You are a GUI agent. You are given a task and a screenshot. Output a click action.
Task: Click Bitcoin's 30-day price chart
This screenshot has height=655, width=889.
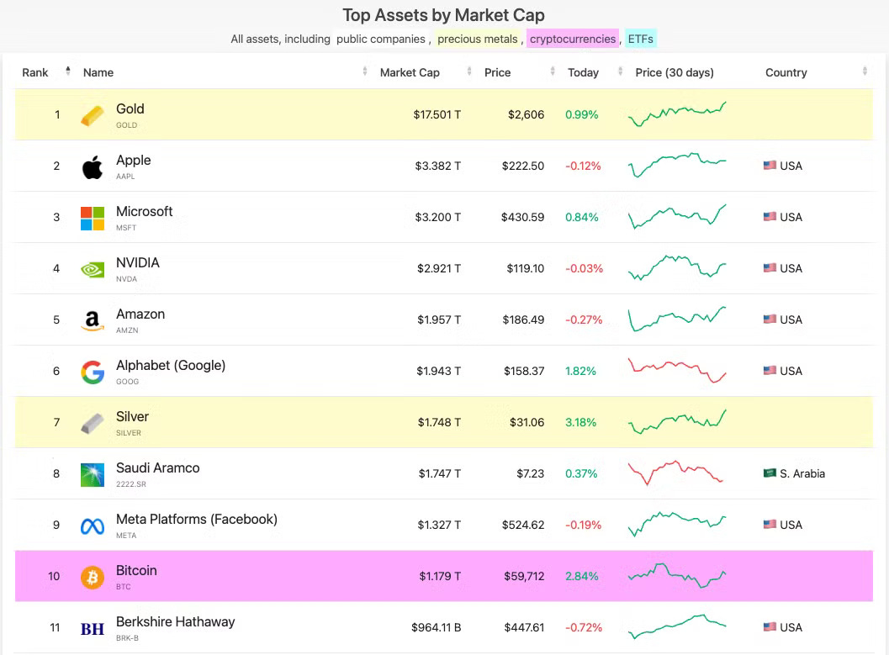(677, 576)
